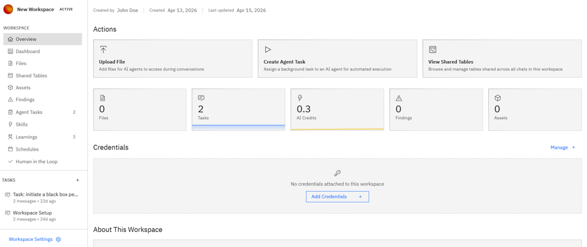The width and height of the screenshot is (587, 247).
Task: Click the Create Agent Task action card
Action: coord(337,59)
